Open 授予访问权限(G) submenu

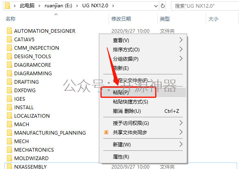(x=143, y=123)
